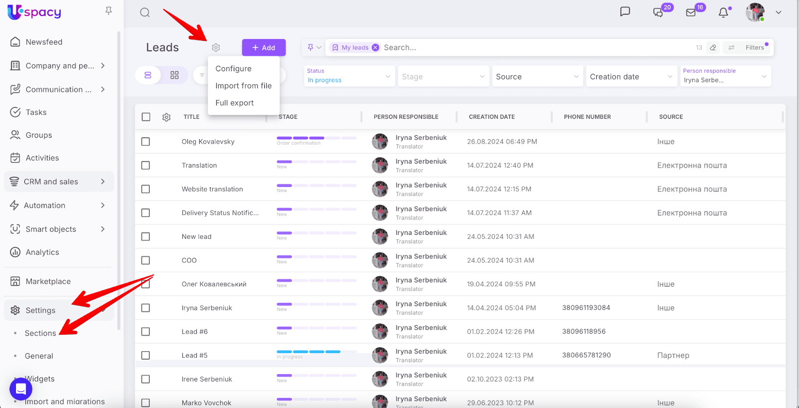The height and width of the screenshot is (408, 799).
Task: Choose Import from file in menu
Action: pos(243,86)
